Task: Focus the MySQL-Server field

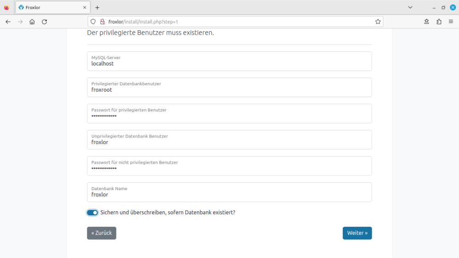Action: pyautogui.click(x=229, y=61)
